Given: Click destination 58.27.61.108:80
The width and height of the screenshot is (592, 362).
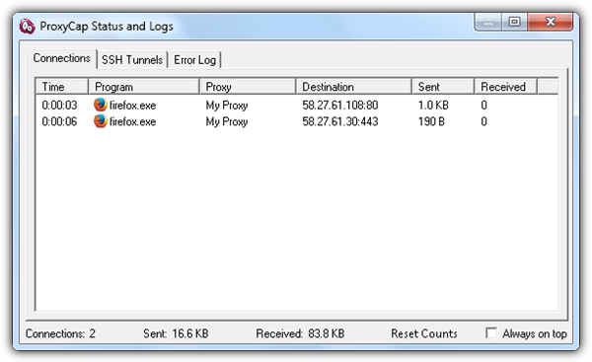Looking at the screenshot, I should coord(340,105).
